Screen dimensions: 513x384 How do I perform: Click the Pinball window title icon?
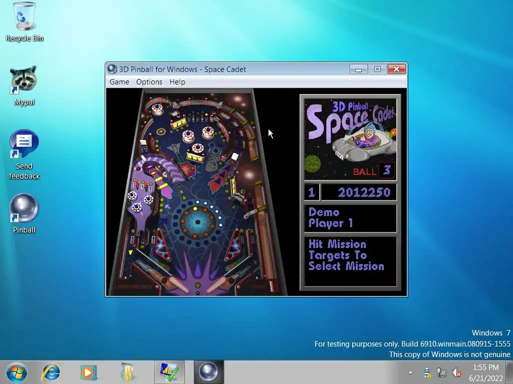112,69
